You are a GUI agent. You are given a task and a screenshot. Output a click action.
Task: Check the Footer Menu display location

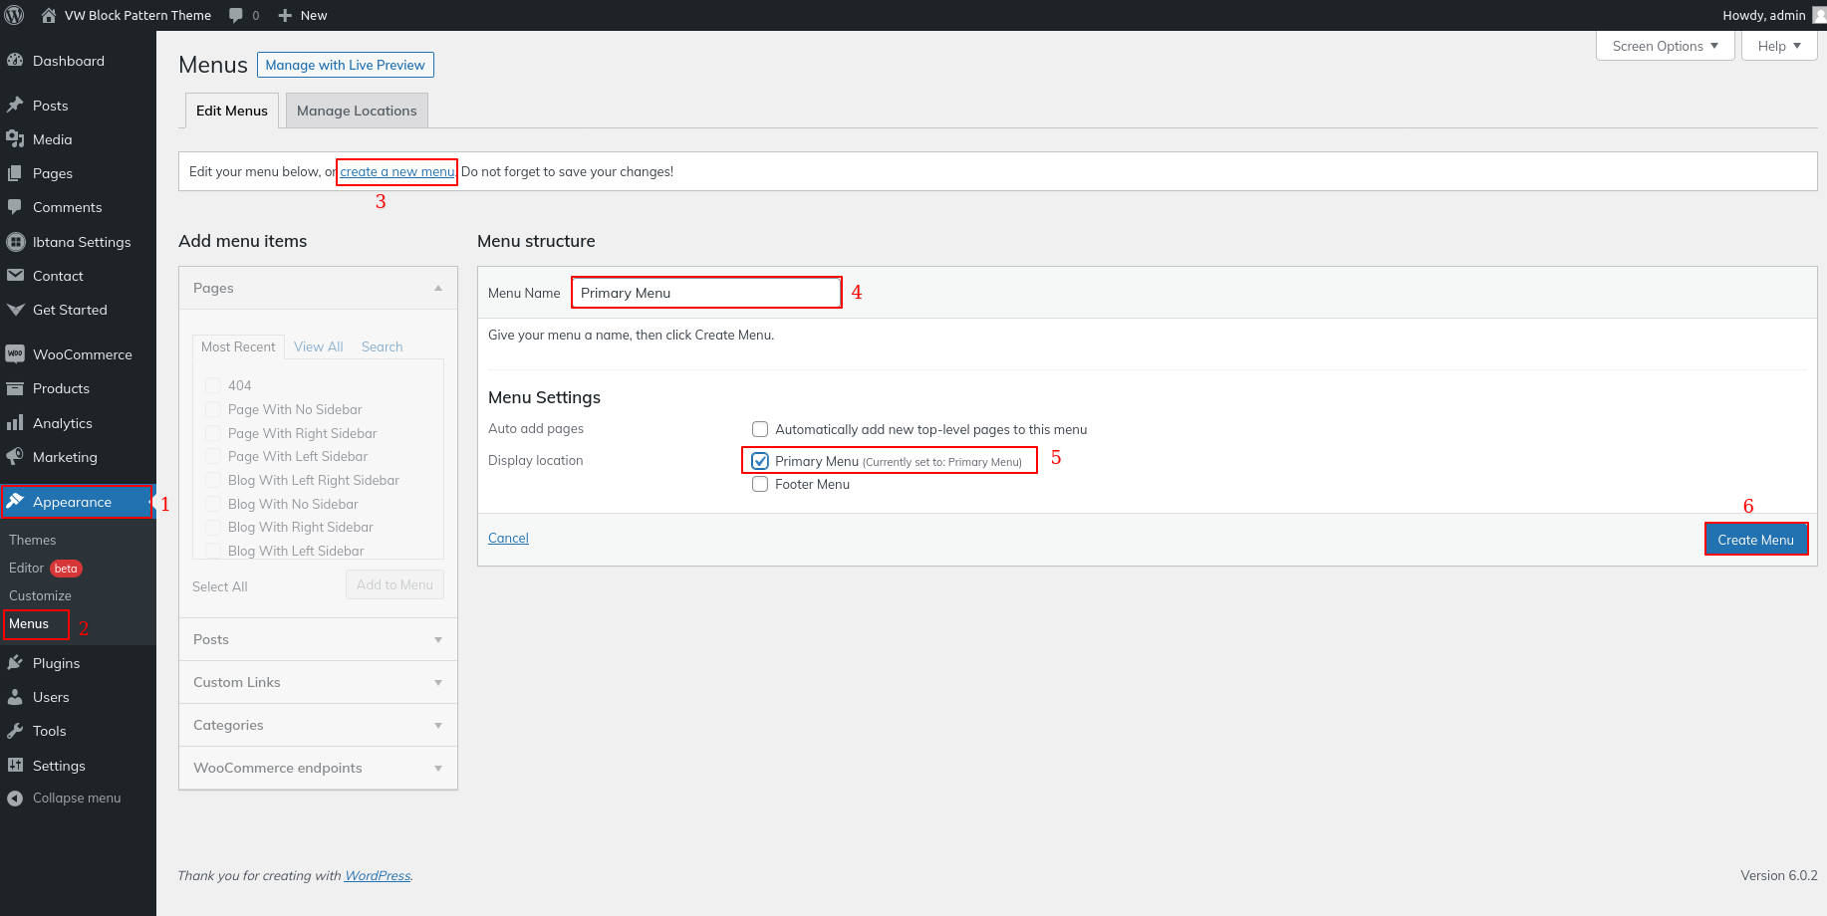pos(760,485)
